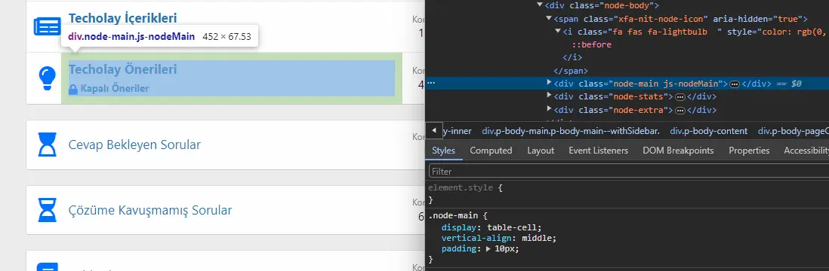Click the Techolay İçerikleri list icon
The image size is (829, 271).
tap(47, 26)
